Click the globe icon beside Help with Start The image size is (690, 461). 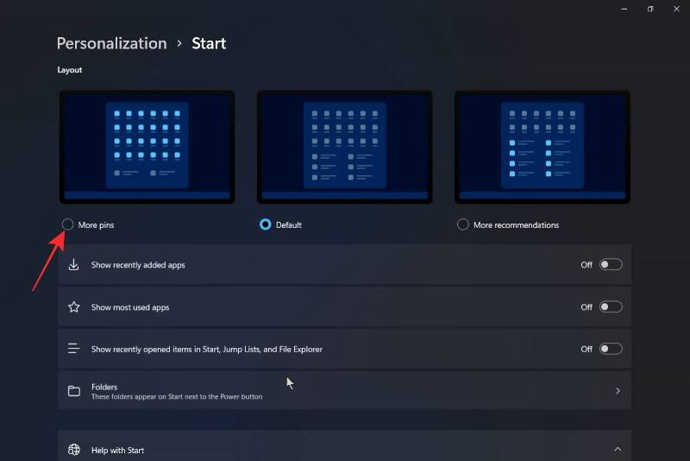(74, 450)
